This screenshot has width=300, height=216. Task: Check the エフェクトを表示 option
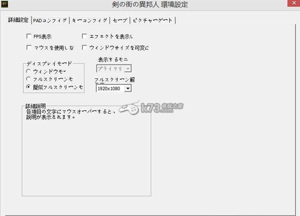point(85,37)
